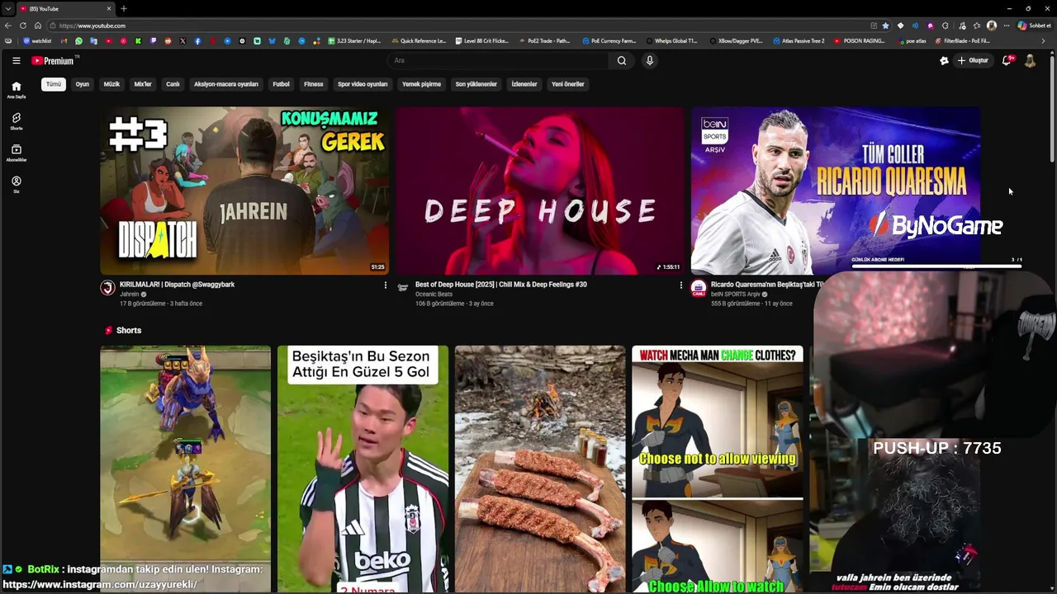Click the search magnifier button
1057x594 pixels.
[x=622, y=60]
